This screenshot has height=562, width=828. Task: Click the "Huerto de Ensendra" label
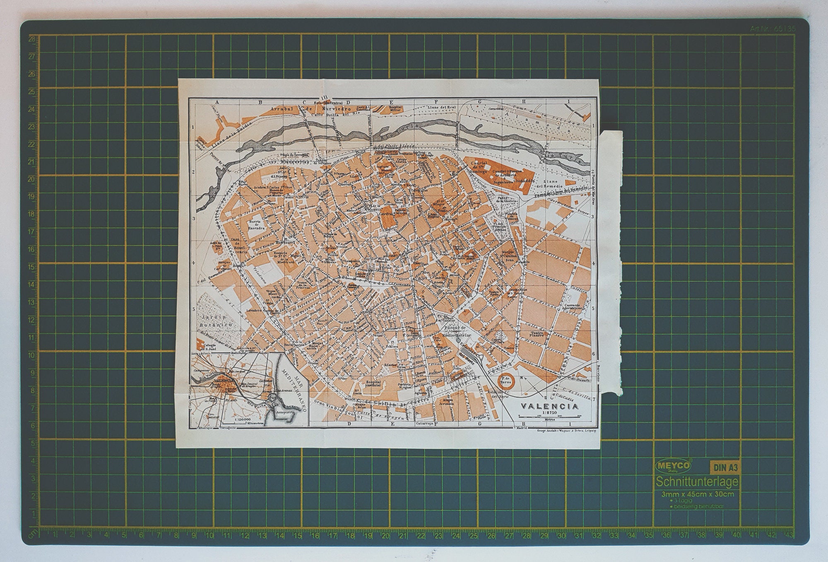256,224
